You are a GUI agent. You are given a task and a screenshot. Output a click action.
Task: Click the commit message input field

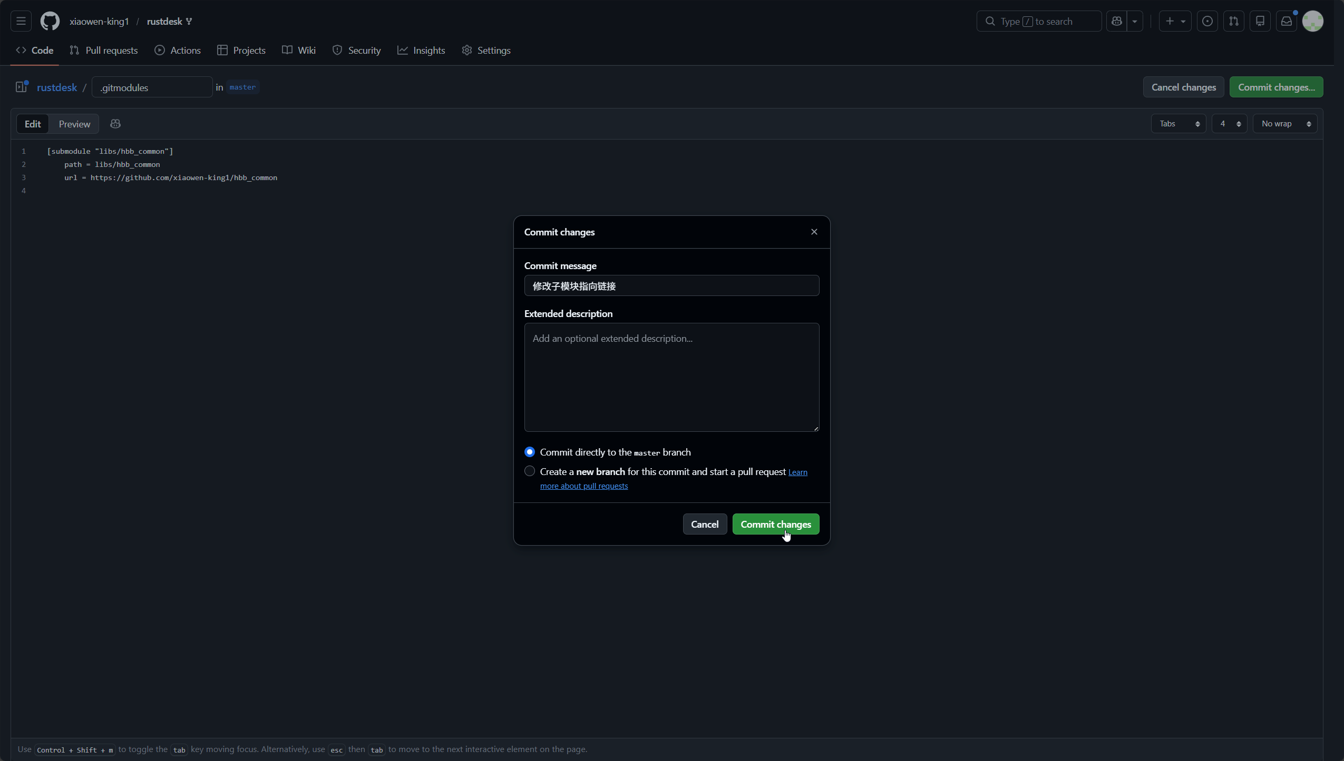point(671,286)
